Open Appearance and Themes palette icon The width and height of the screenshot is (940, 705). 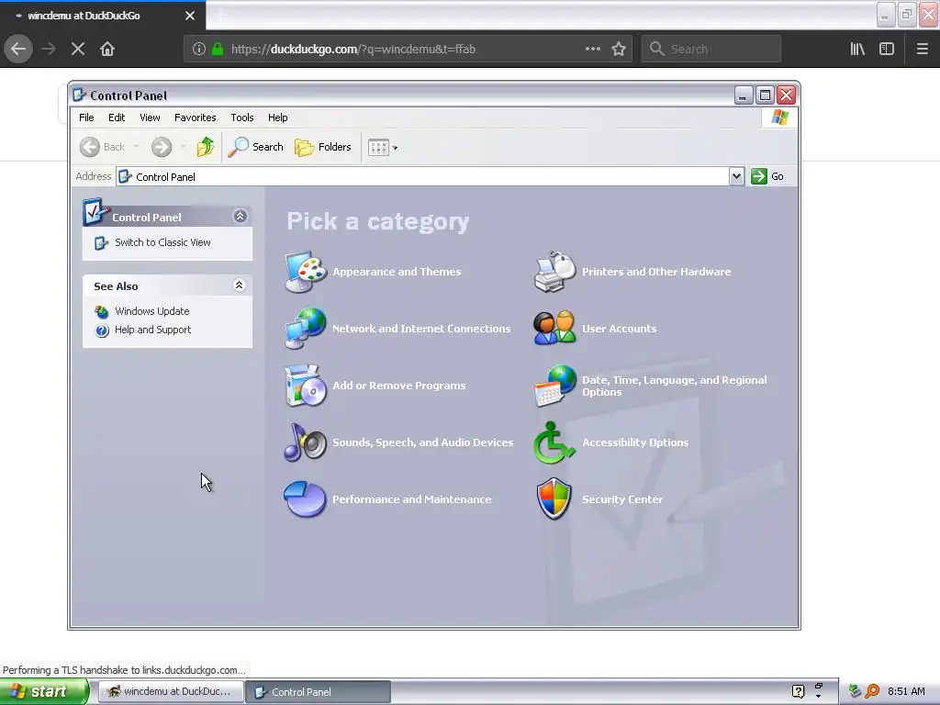click(305, 272)
